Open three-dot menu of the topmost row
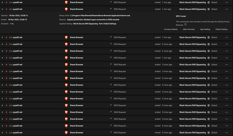Image resolution: width=233 pixels, height=136 pixels. click(227, 2)
